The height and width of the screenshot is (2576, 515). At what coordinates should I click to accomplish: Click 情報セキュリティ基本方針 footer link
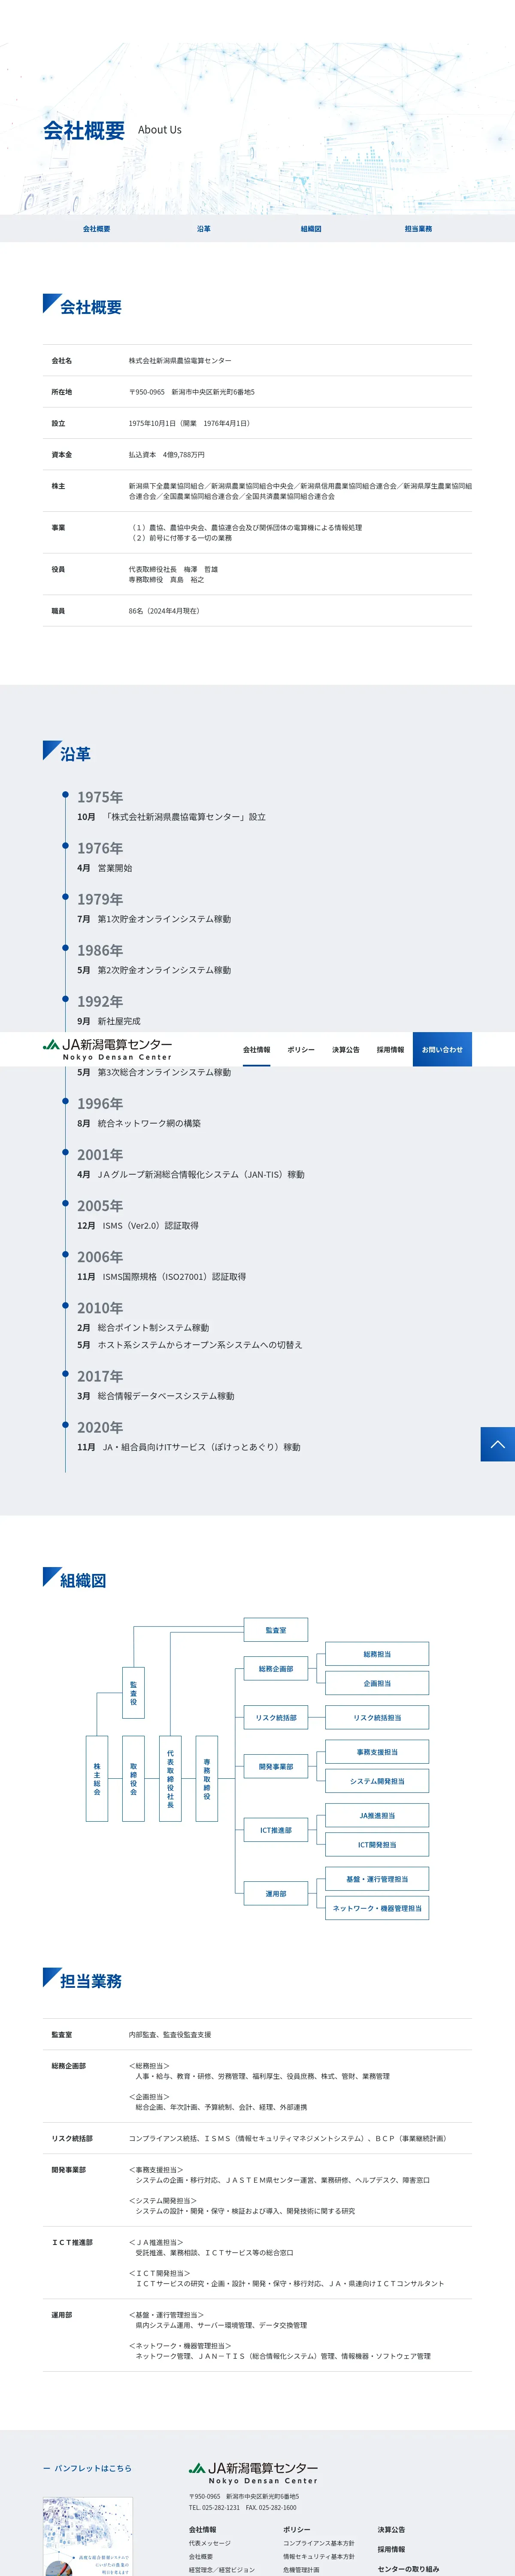coord(319,2556)
